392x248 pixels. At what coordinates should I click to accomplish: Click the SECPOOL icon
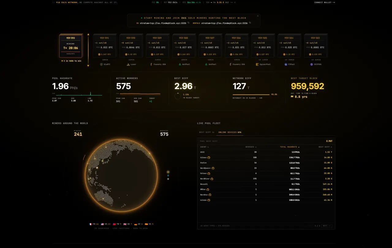coord(311,64)
